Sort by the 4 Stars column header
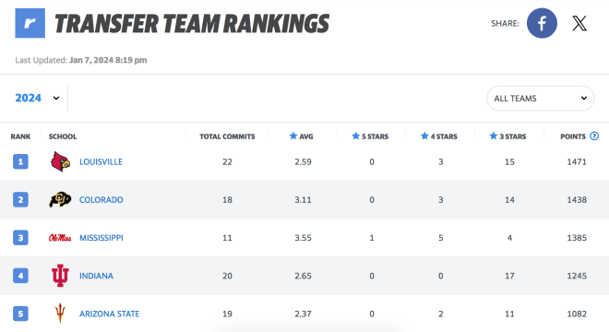The width and height of the screenshot is (609, 332). coord(439,136)
